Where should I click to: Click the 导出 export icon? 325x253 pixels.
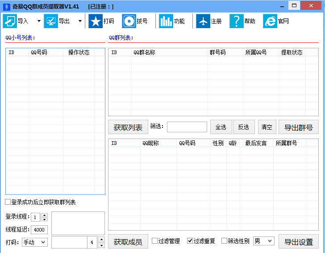51,21
